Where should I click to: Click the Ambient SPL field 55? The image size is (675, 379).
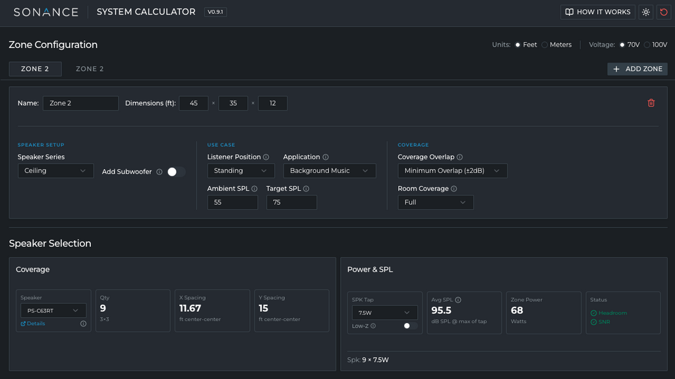click(x=233, y=202)
